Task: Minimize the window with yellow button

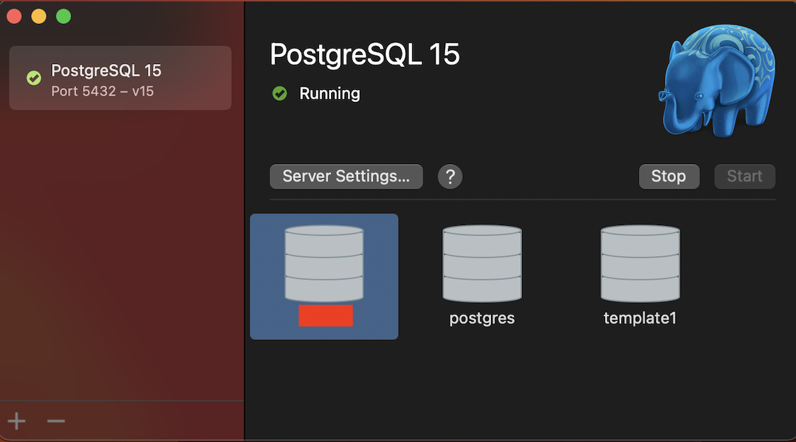Action: click(39, 16)
